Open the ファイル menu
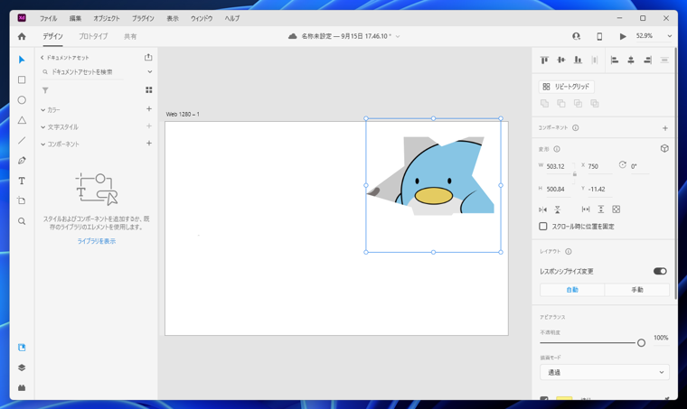This screenshot has width=687, height=409. (48, 18)
